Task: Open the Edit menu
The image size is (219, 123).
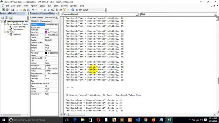Action: [x=13, y=6]
